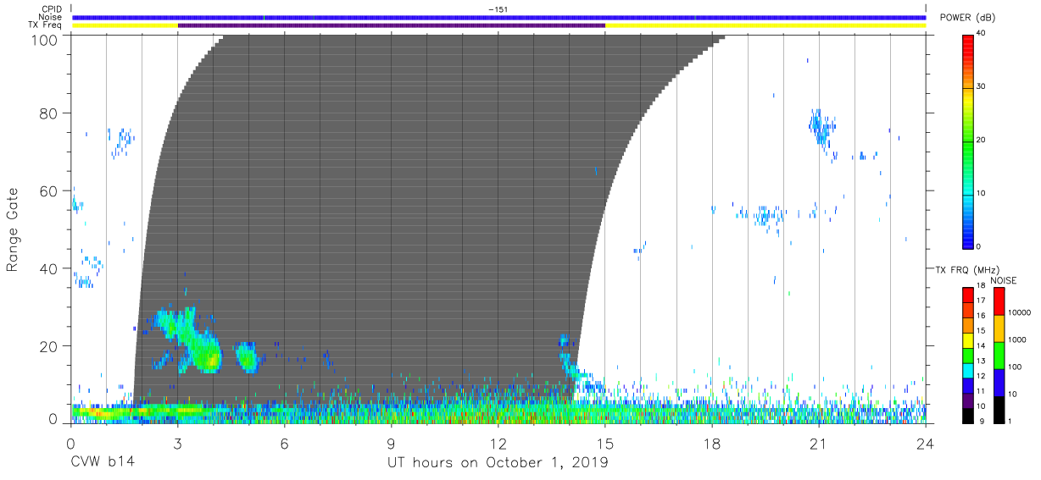This screenshot has height=480, width=1041.
Task: Click the noise legend value 10000
Action: (x=1020, y=312)
